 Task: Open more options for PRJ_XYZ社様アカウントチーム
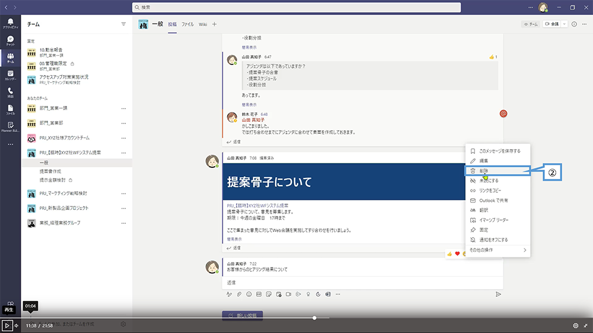123,138
